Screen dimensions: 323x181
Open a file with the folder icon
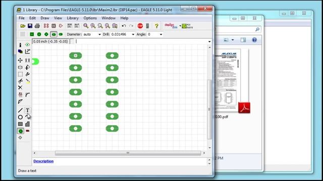23,26
